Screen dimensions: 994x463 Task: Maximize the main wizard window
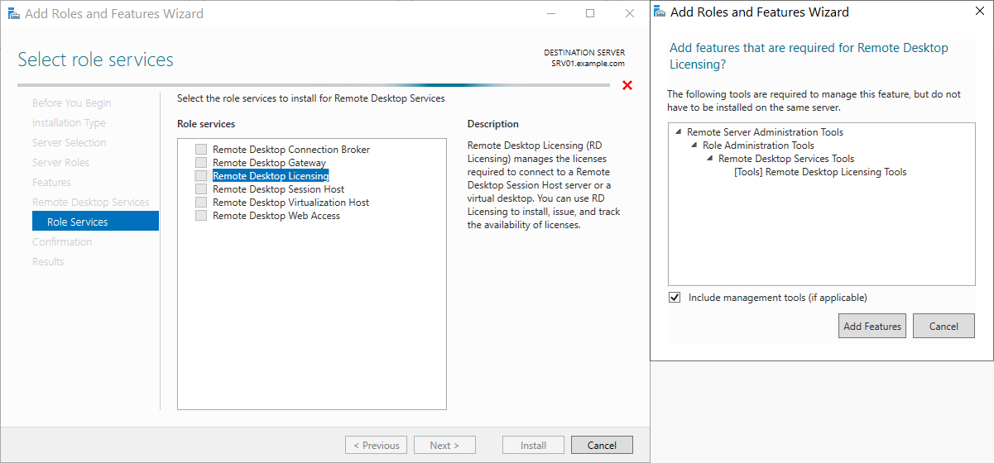point(590,13)
